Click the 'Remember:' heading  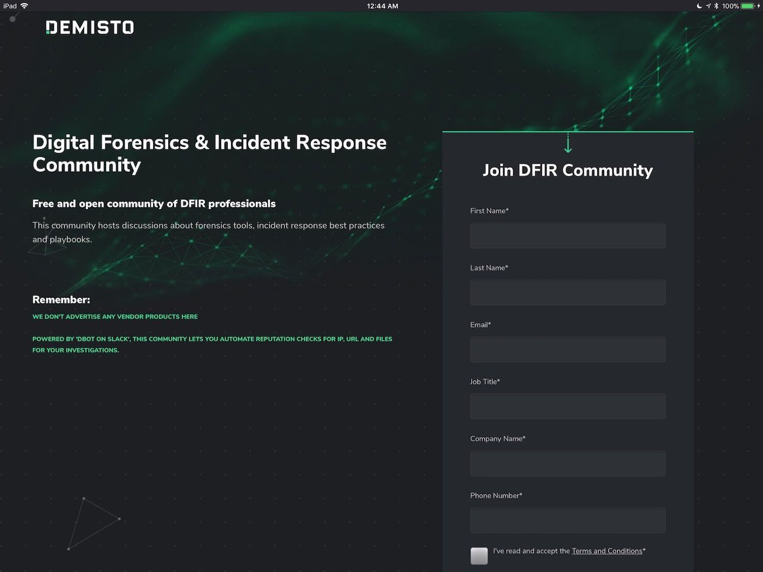[61, 300]
